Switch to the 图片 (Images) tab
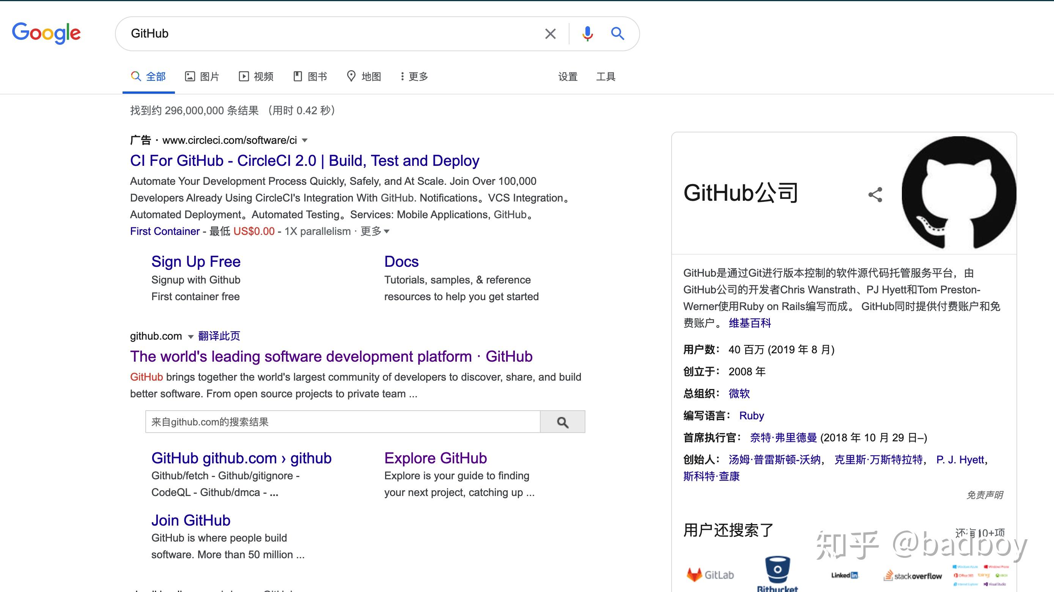 (202, 77)
